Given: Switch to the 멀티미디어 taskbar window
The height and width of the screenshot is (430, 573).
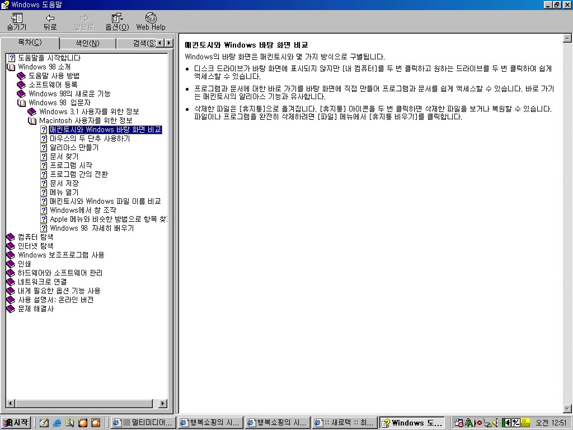Looking at the screenshot, I should click(x=143, y=423).
